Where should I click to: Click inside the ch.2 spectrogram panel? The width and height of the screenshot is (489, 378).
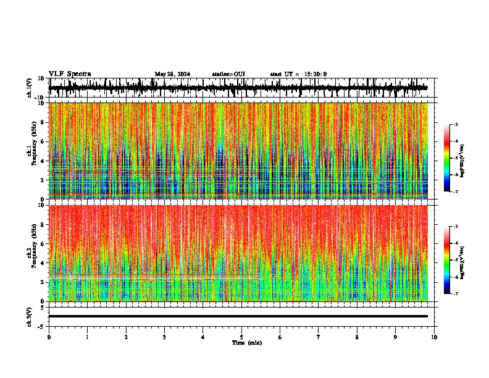coord(238,253)
